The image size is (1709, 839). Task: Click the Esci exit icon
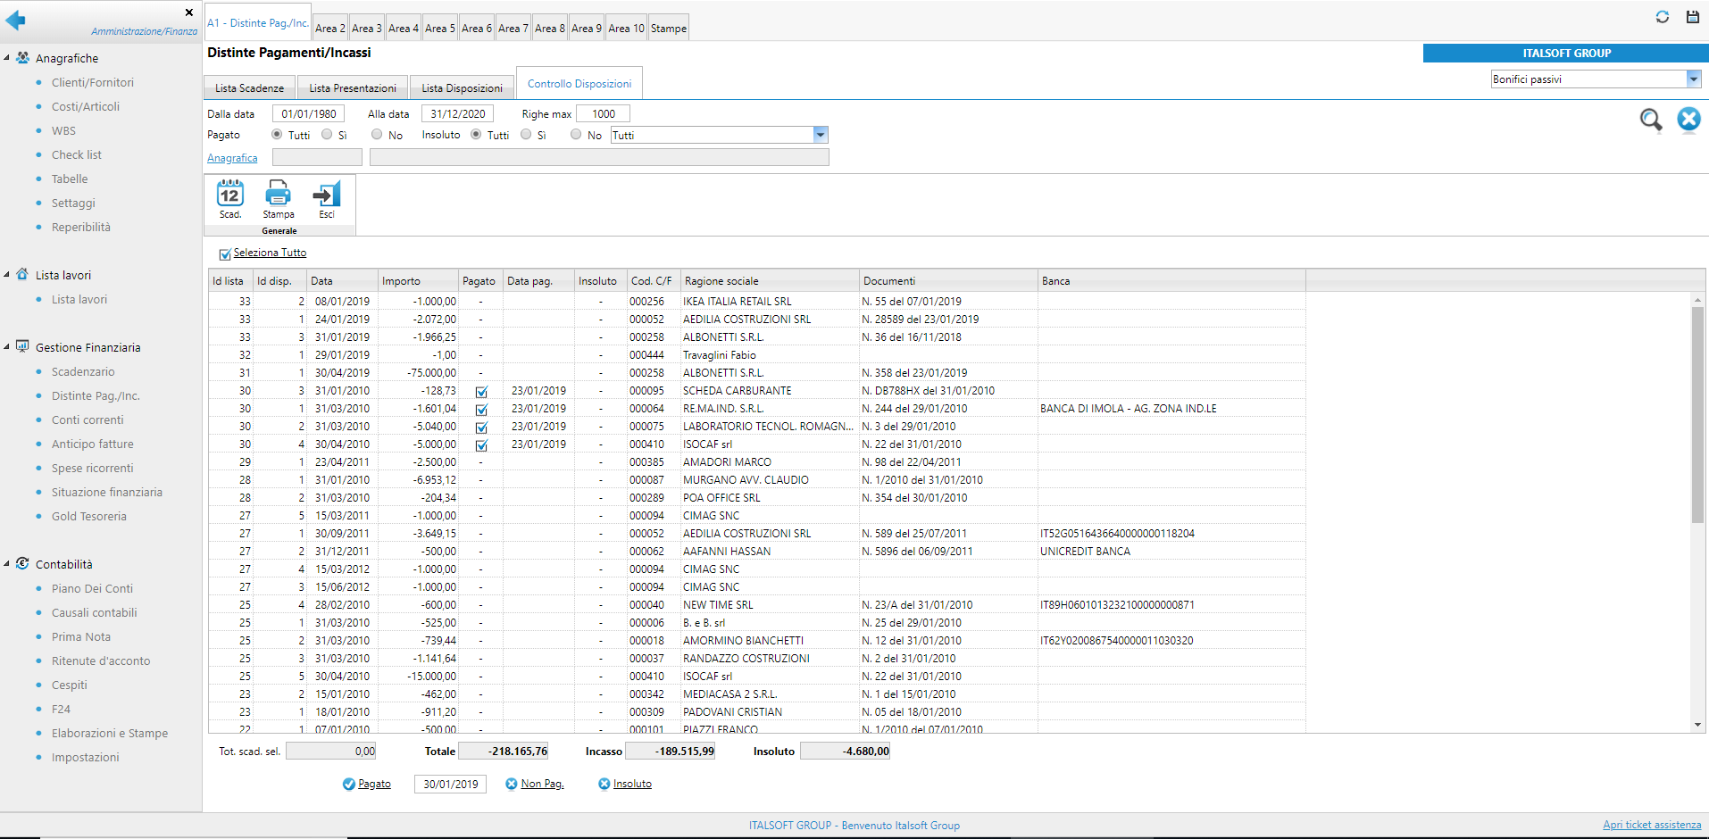pyautogui.click(x=327, y=195)
